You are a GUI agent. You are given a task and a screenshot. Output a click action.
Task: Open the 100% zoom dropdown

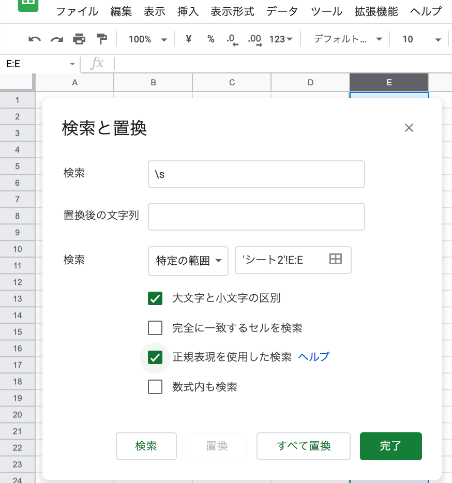147,39
